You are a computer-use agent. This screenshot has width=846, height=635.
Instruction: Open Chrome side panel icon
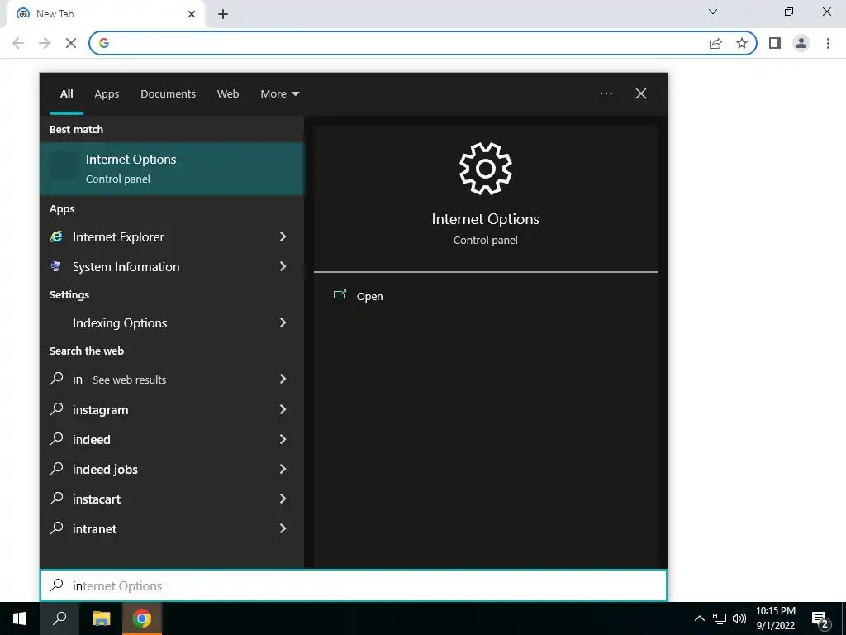775,43
